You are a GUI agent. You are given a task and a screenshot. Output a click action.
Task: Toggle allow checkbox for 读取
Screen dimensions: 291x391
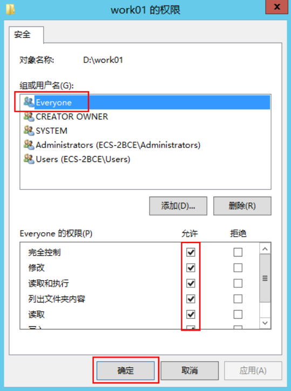pyautogui.click(x=191, y=314)
